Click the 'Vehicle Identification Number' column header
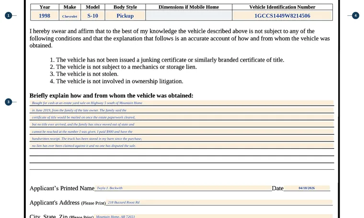Viewport: 364px width, 218px height. pyautogui.click(x=282, y=7)
